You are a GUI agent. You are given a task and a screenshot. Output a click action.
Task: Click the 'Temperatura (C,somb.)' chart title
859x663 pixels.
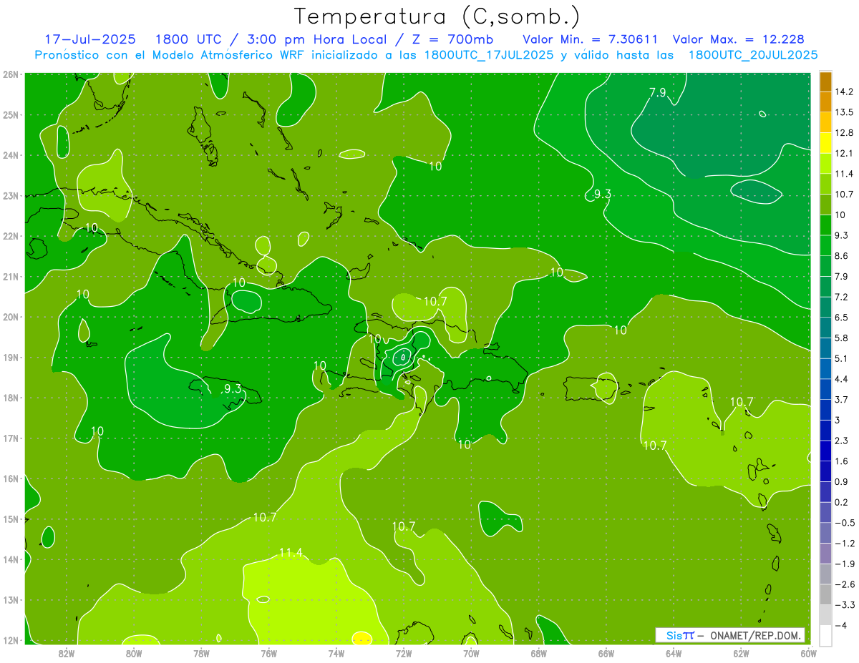[x=437, y=16]
